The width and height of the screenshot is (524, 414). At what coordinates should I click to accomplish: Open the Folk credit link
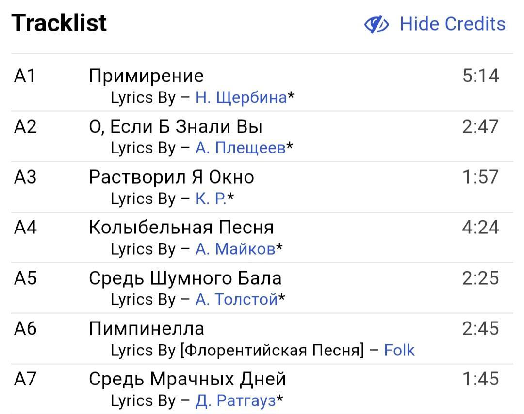point(399,350)
